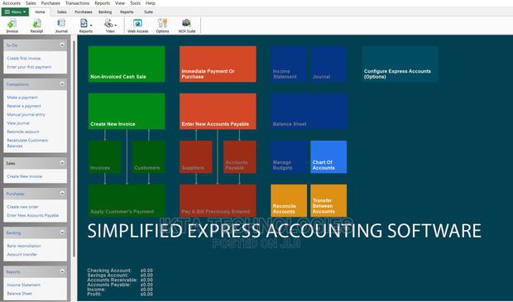Collapse the Reports sidebar panel

click(62, 271)
